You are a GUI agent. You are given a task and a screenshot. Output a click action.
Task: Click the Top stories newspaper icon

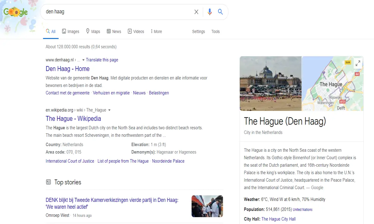click(x=48, y=182)
